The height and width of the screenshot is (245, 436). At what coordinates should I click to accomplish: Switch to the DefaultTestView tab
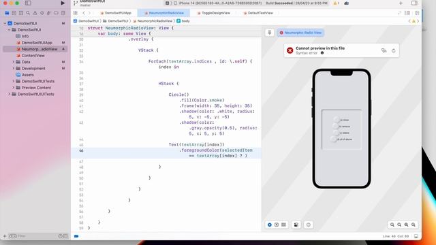pyautogui.click(x=258, y=13)
